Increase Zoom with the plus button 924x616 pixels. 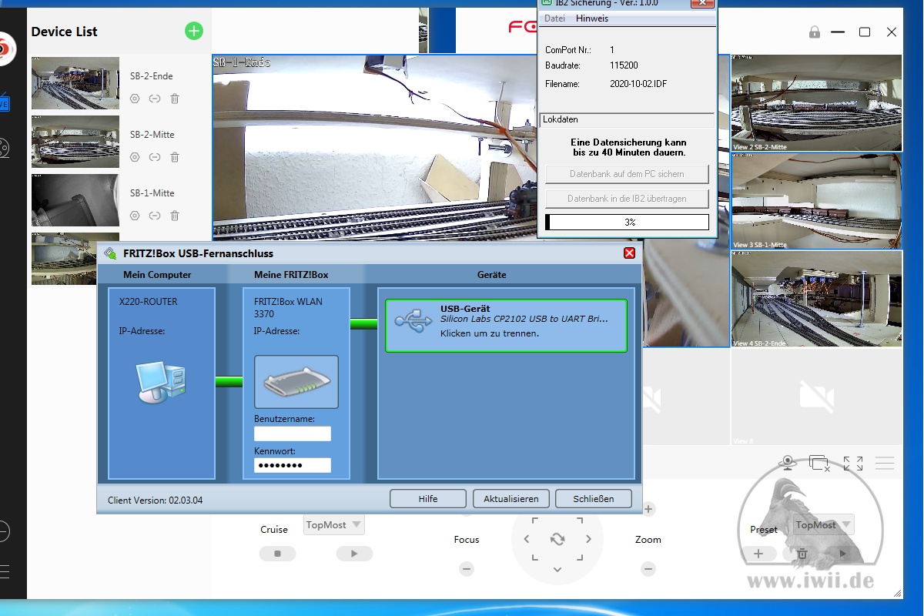point(649,509)
